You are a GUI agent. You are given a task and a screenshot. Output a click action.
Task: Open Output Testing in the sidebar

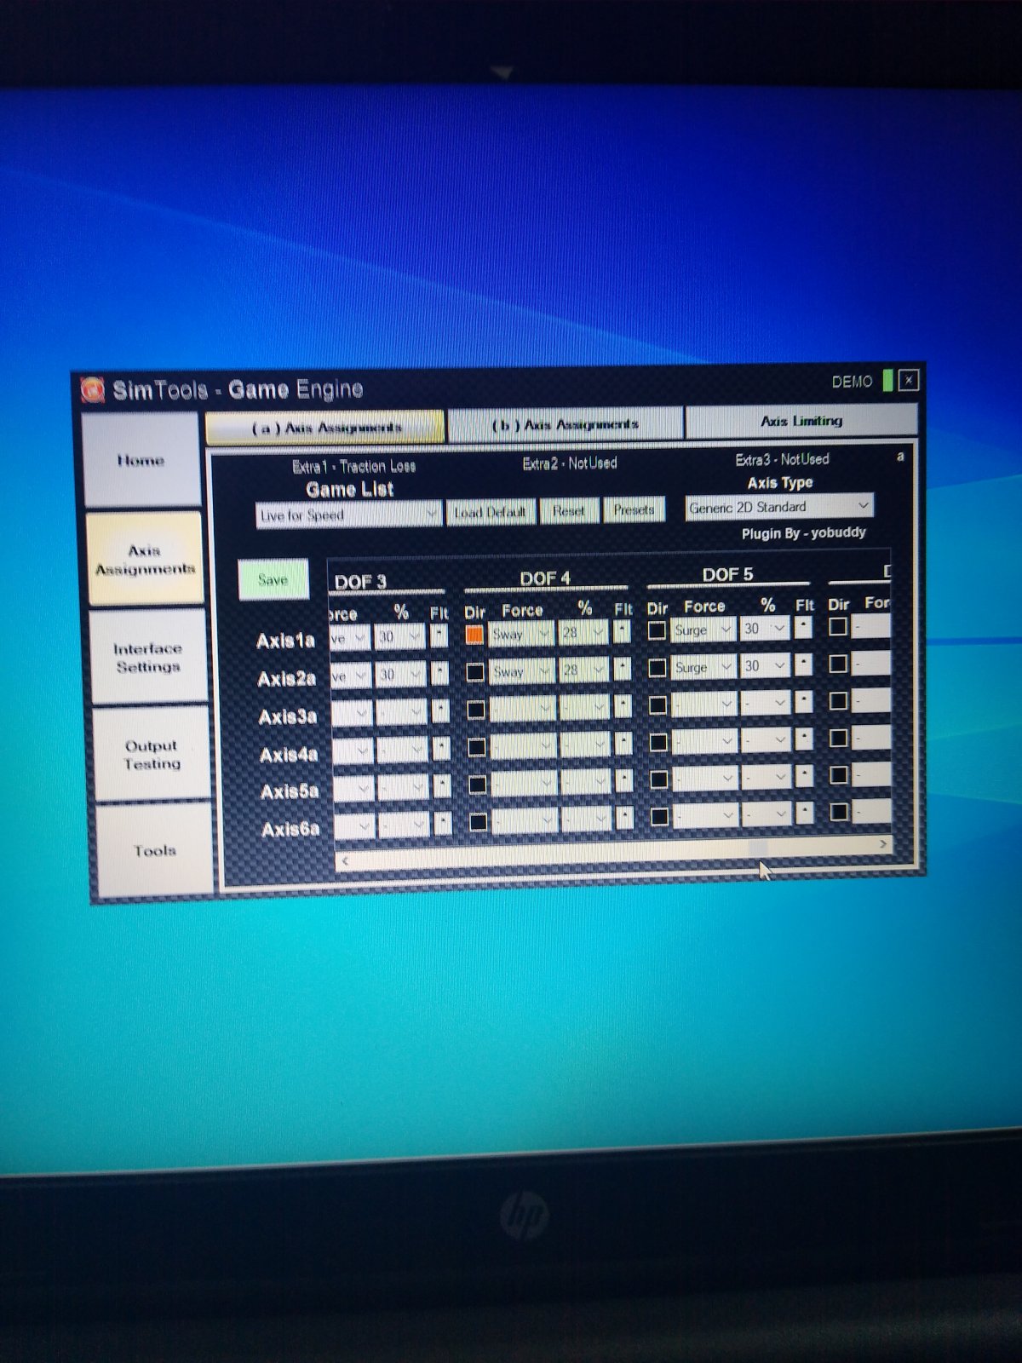click(152, 755)
